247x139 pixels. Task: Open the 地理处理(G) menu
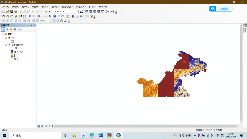tap(67, 6)
